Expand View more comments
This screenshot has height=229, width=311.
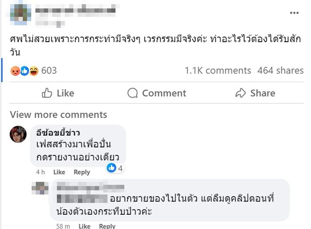point(59,114)
